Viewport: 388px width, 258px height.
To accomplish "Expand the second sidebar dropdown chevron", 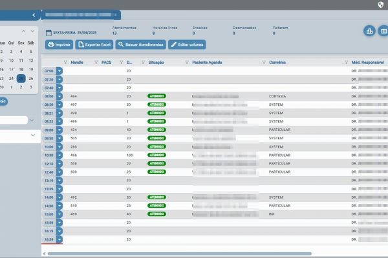I will point(33,135).
